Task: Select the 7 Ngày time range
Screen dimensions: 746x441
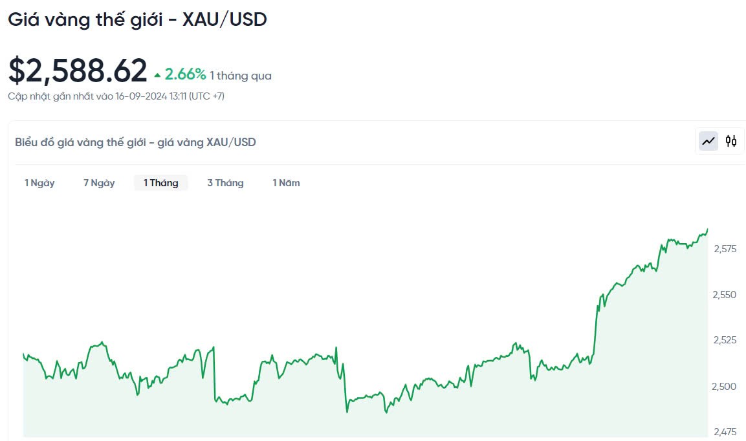Action: coord(99,183)
